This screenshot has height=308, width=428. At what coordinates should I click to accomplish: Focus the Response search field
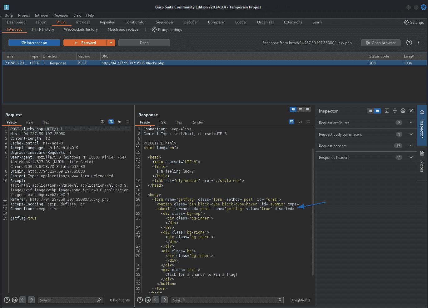[227, 300]
